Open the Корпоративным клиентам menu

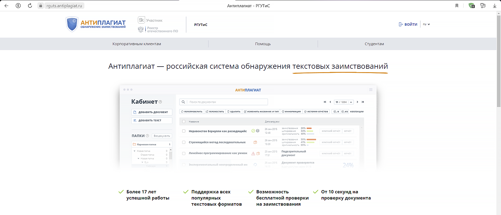pyautogui.click(x=137, y=44)
